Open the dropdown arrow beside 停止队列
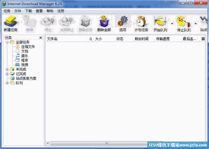 click(196, 24)
